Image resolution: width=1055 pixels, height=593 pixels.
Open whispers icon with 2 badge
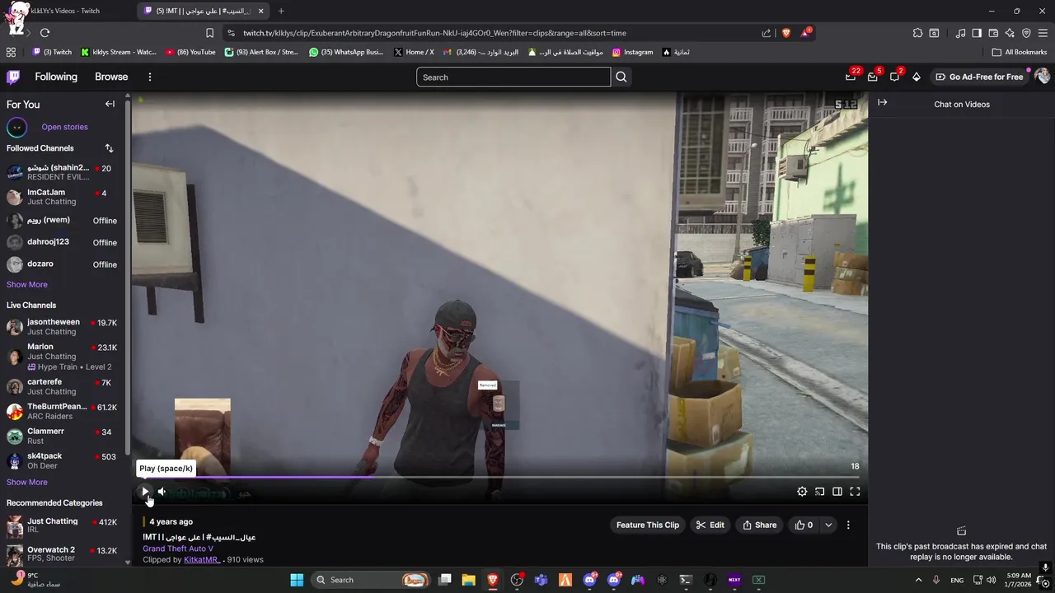tap(894, 77)
